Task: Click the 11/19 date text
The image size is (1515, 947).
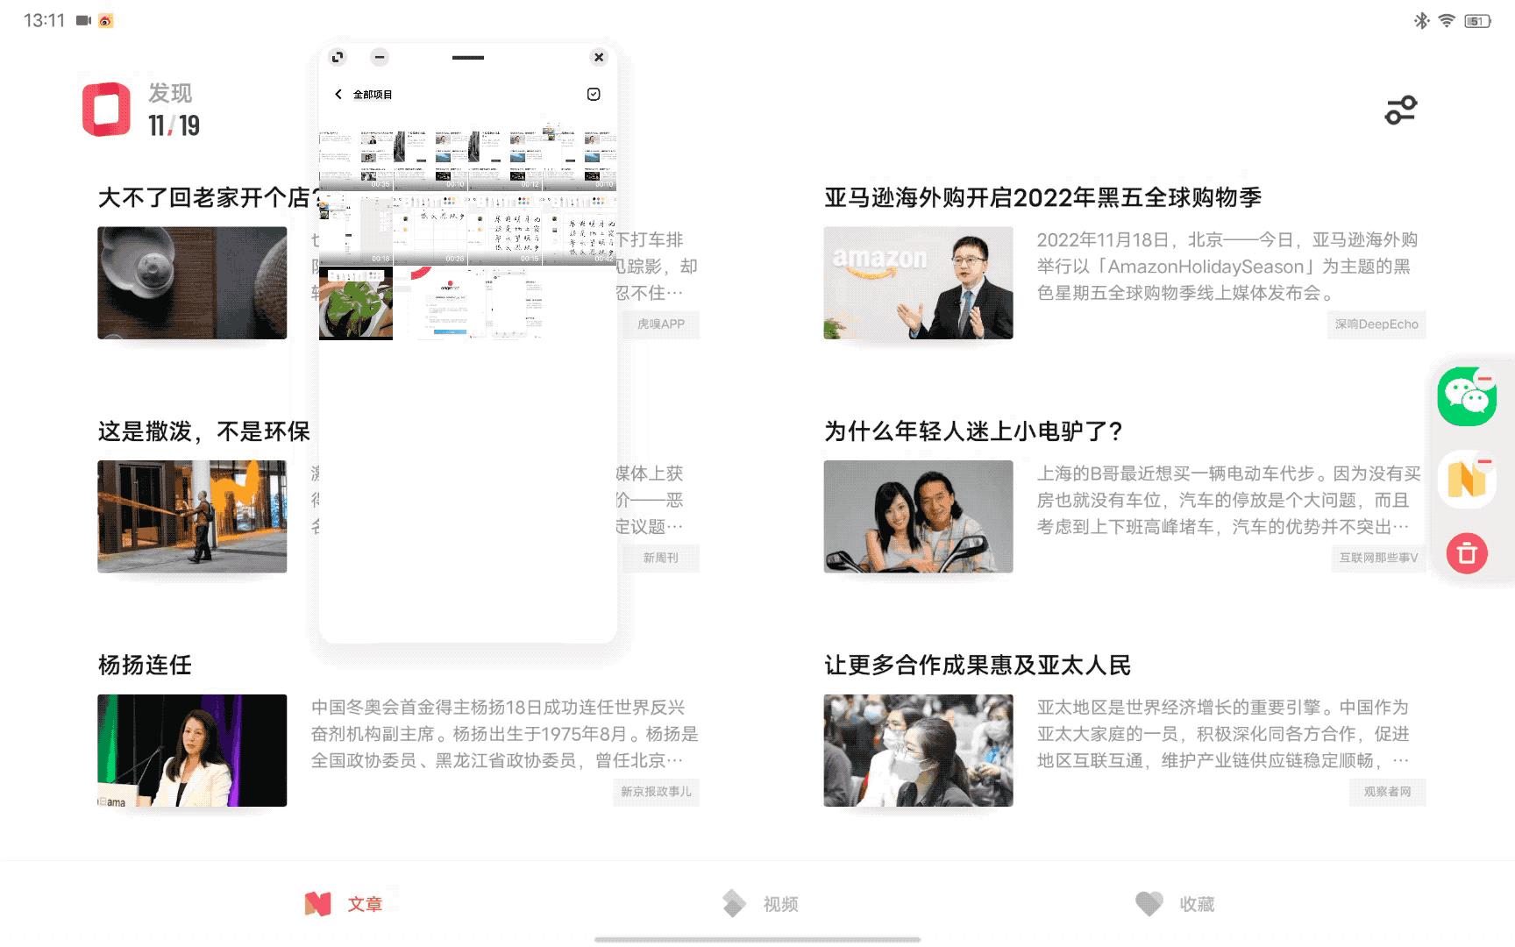Action: [x=174, y=126]
